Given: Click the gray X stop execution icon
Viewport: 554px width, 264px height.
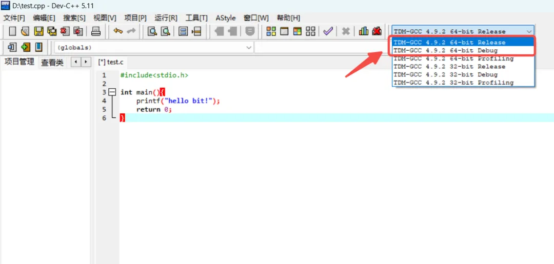Looking at the screenshot, I should coord(346,31).
